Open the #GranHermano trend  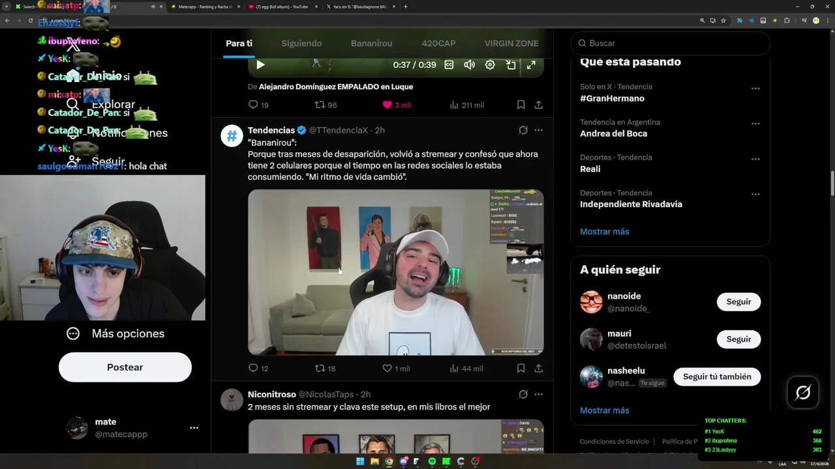(x=612, y=98)
